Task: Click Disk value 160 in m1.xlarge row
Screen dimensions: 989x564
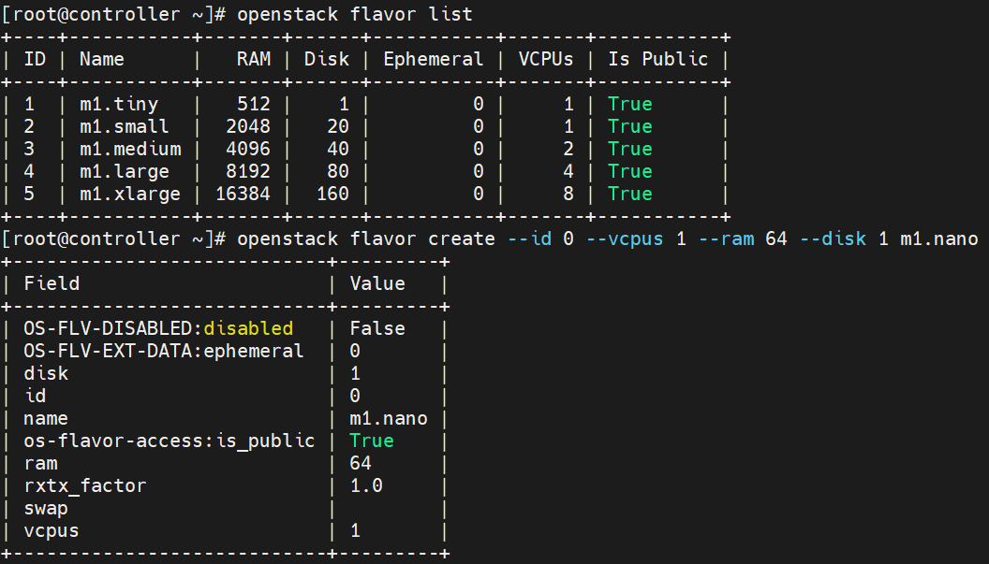Action: coord(332,195)
